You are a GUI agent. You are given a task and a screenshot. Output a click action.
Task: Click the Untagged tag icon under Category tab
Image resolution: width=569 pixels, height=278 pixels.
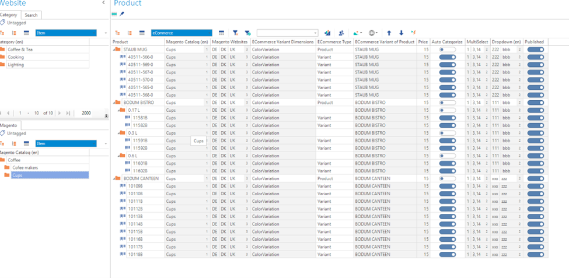[x=2, y=23]
